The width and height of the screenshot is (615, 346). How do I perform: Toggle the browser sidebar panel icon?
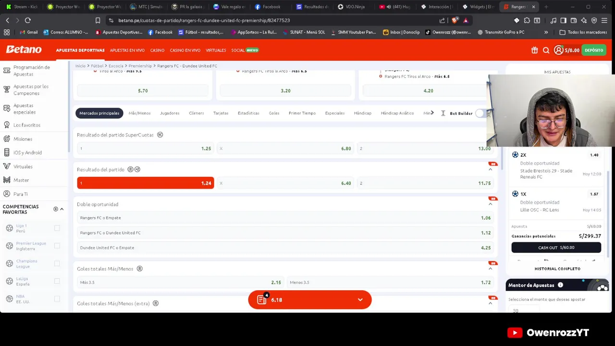click(x=564, y=20)
